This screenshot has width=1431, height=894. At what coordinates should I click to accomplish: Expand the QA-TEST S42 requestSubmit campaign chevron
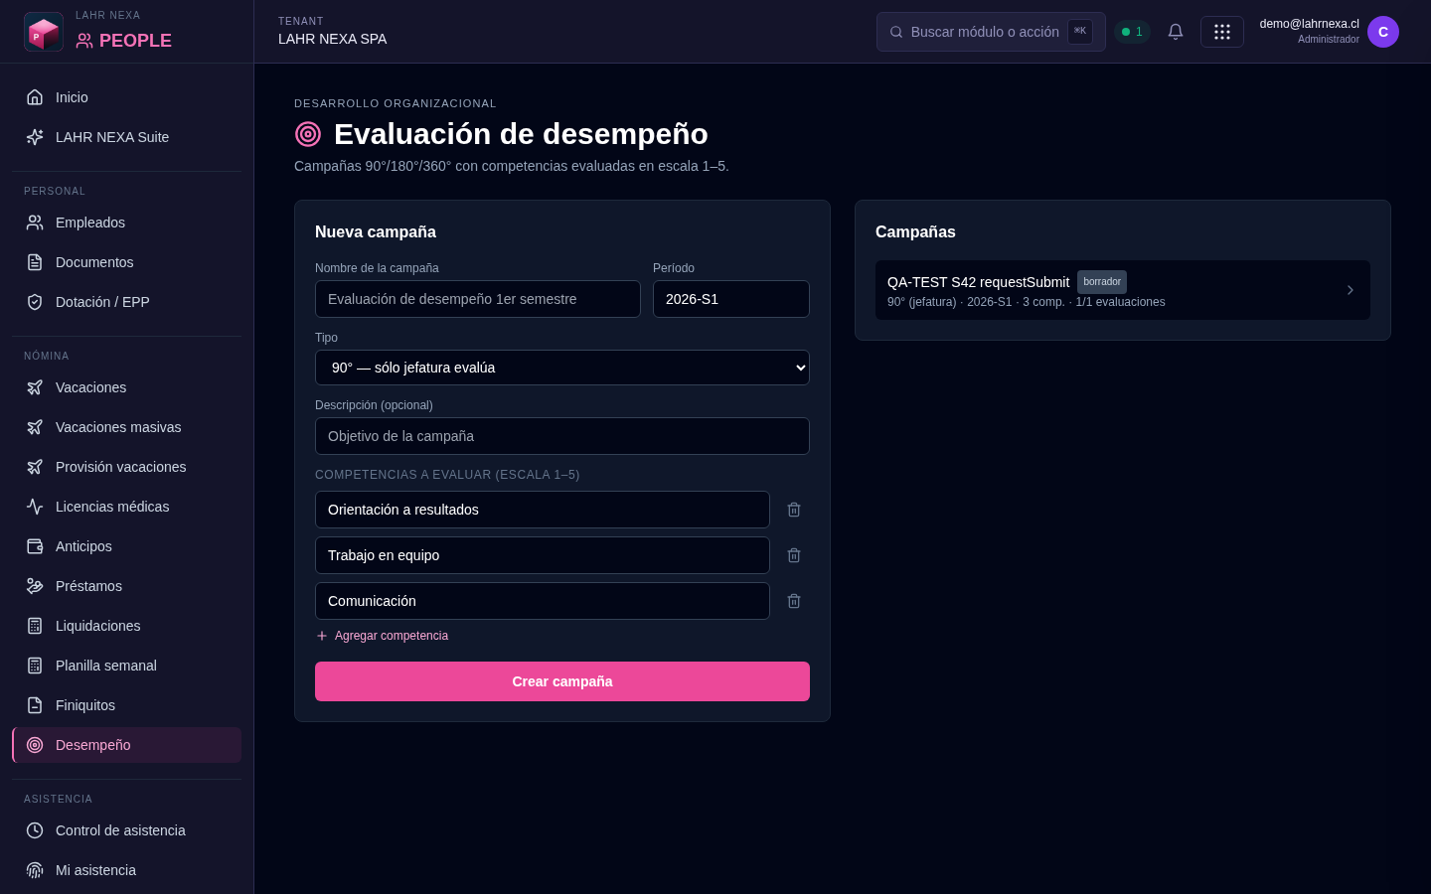point(1351,290)
